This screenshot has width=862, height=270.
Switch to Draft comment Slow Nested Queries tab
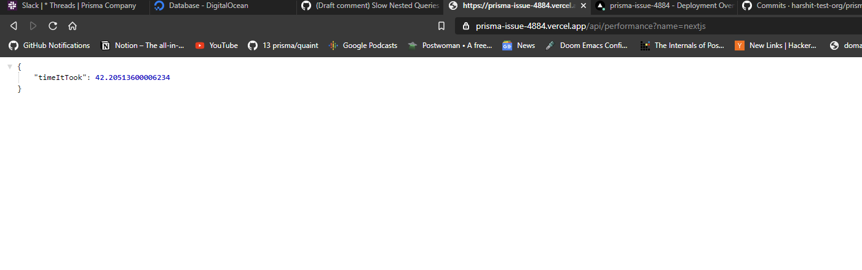pos(369,6)
